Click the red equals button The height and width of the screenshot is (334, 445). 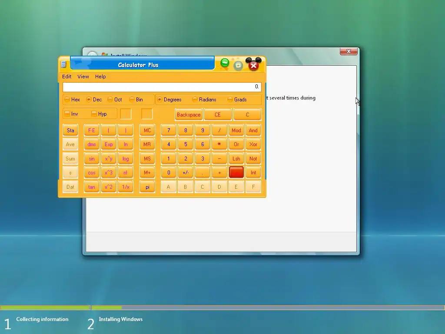click(x=236, y=172)
